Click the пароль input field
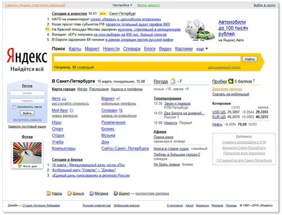This screenshot has width=282, height=215. tap(28, 101)
